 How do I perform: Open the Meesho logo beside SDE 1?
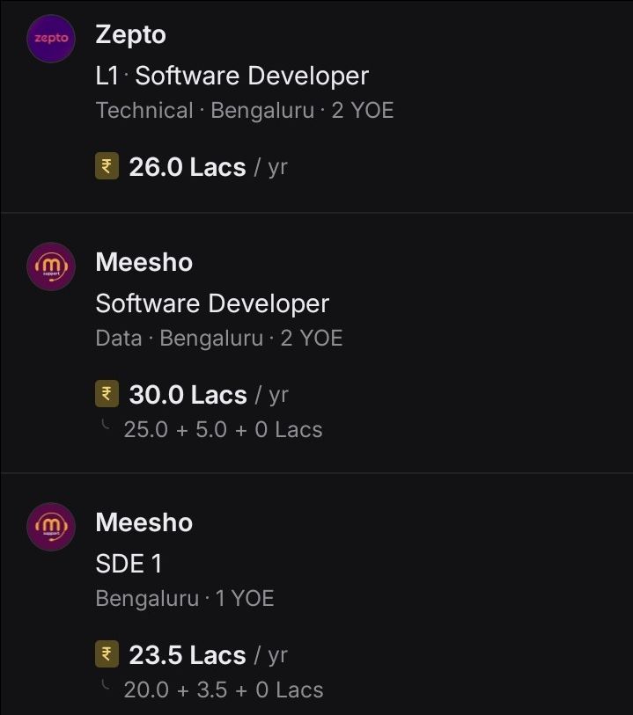tap(51, 527)
